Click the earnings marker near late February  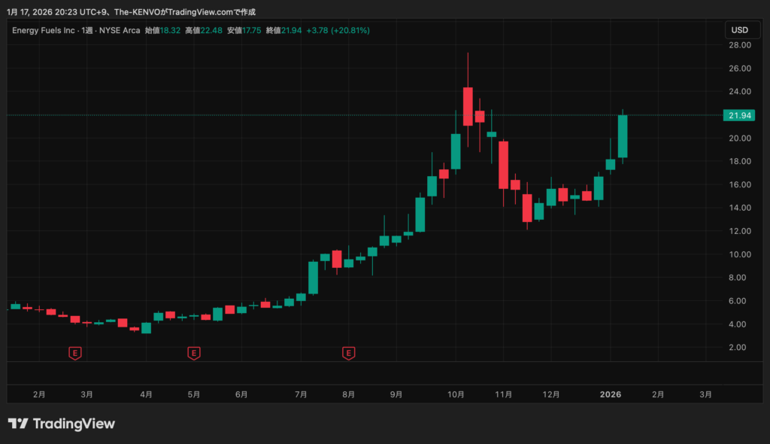click(74, 352)
